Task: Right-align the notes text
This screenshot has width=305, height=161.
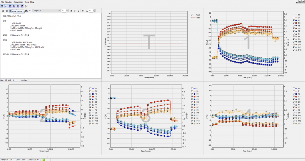Action: 7,11
